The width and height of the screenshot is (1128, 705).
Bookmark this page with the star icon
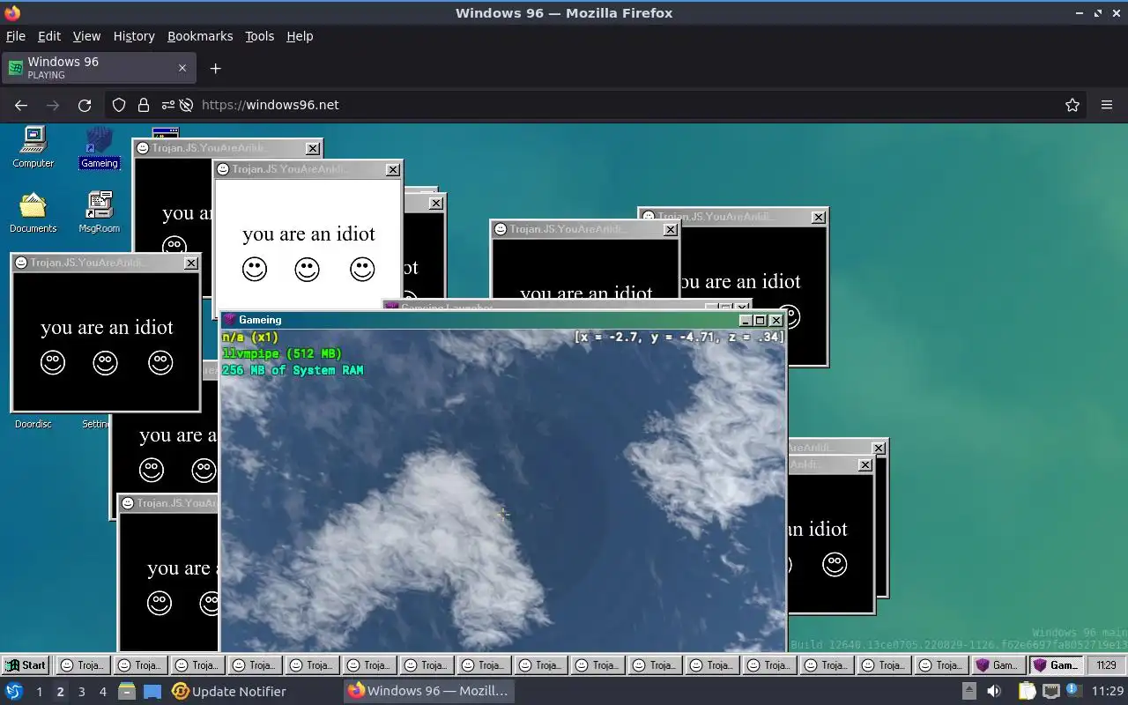coord(1072,105)
